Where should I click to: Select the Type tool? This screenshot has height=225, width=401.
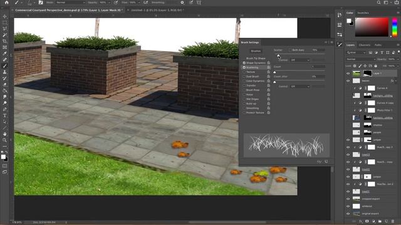[x=4, y=116]
